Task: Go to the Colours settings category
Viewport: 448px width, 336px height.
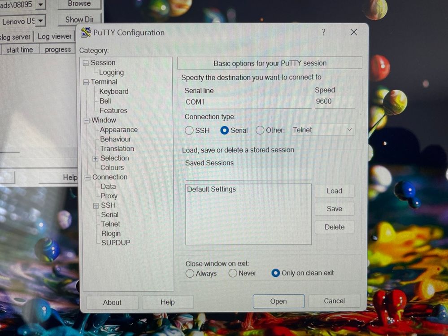Action: [112, 168]
